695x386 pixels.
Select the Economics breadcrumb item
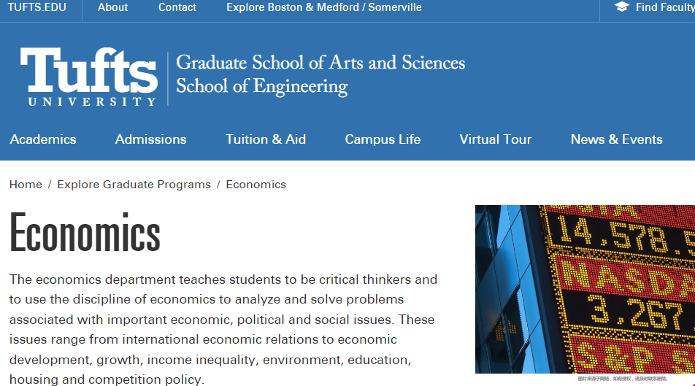256,185
